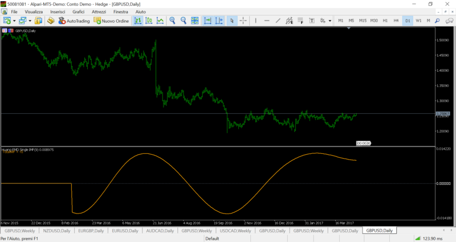Zoom out of the chart
Viewport: 456px width, 242px height.
[184, 20]
